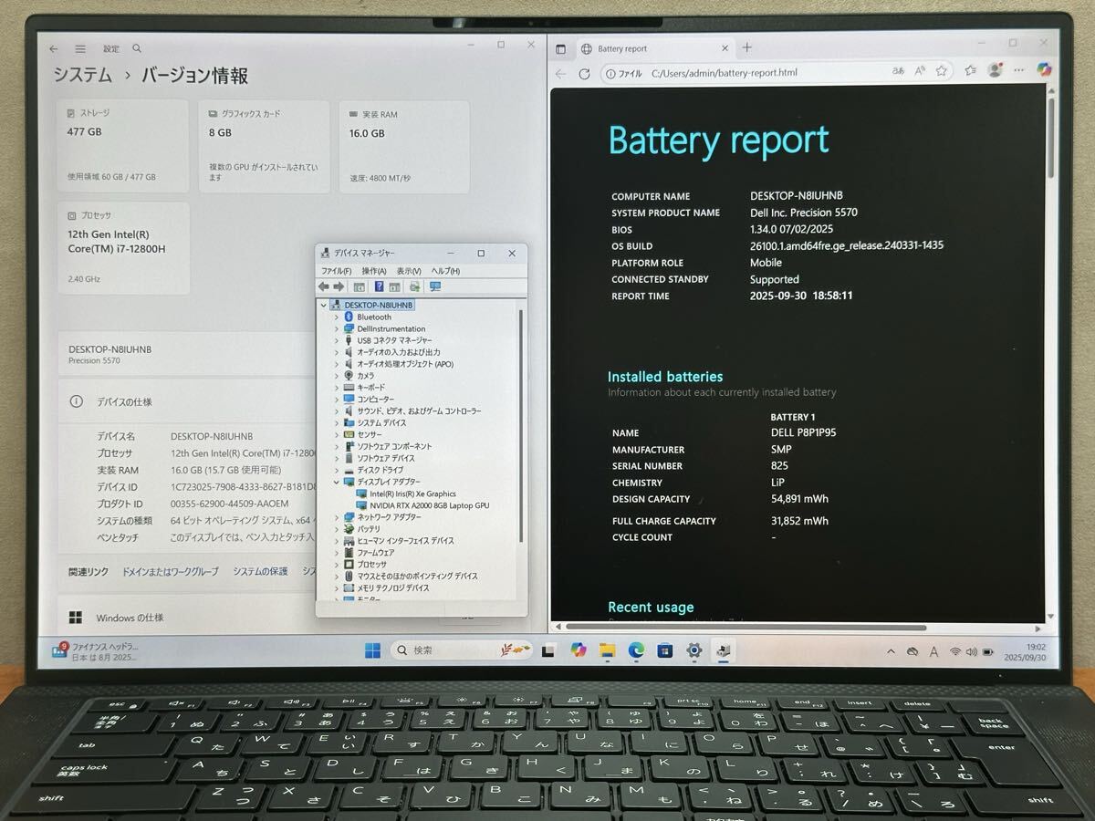The width and height of the screenshot is (1095, 821).
Task: Open the ドメインまたはワークグループ link
Action: (x=171, y=571)
